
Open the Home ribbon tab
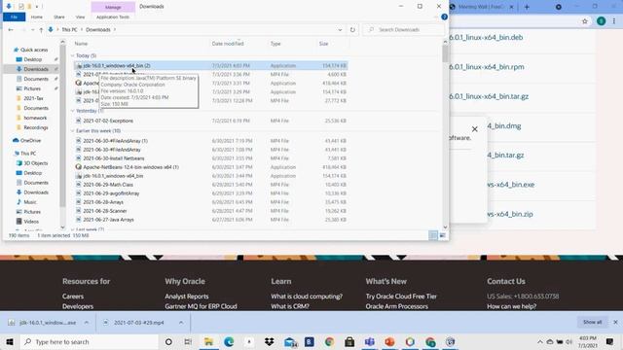[37, 17]
